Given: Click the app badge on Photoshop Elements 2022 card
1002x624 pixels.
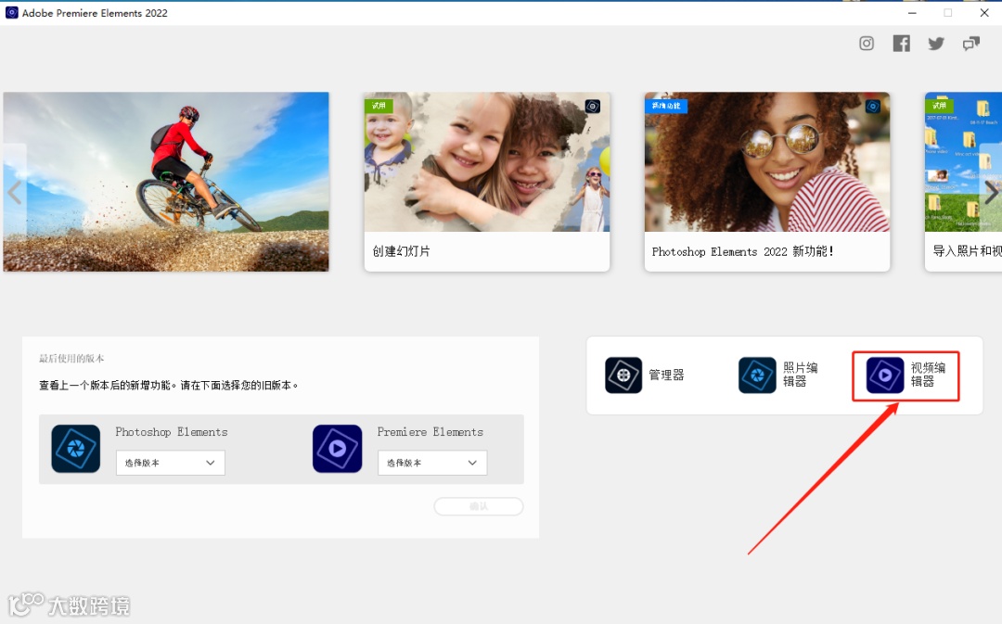Looking at the screenshot, I should [x=873, y=106].
